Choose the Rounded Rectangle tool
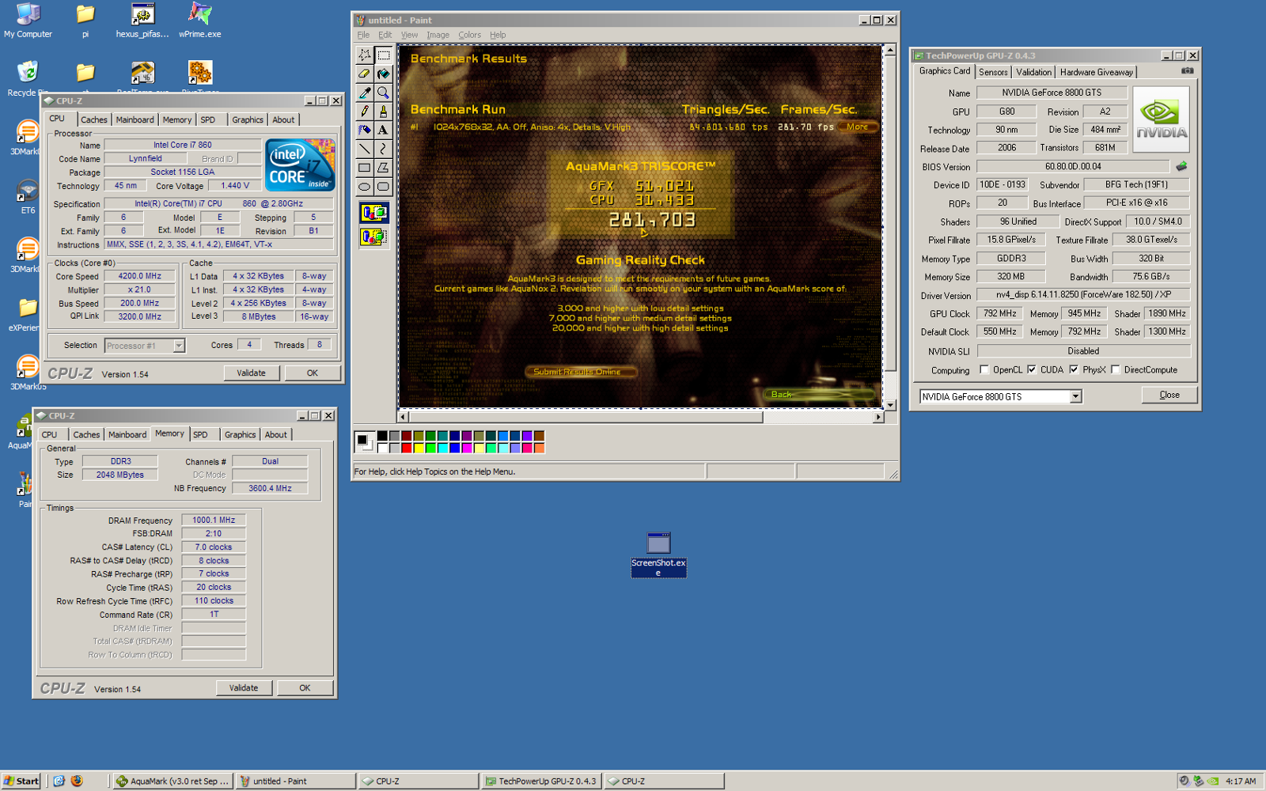1266x791 pixels. click(383, 187)
